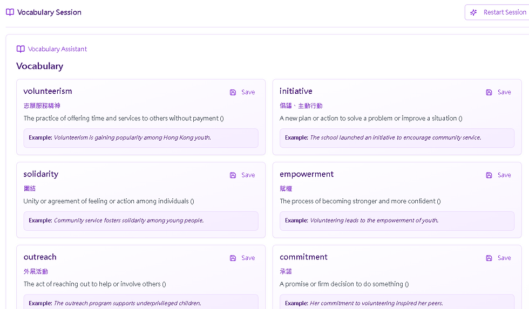Click the Chinese translation under outreach
529x309 pixels.
point(36,272)
